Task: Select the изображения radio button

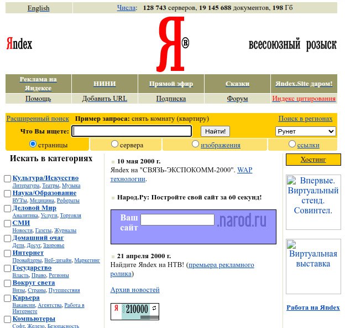Action: [x=195, y=144]
